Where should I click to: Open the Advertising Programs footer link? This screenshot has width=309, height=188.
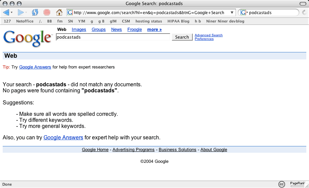(133, 150)
